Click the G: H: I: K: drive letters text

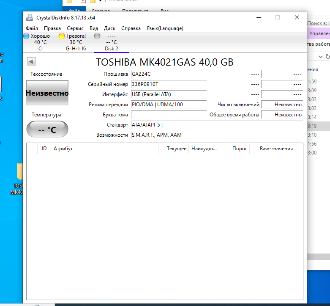click(x=76, y=49)
